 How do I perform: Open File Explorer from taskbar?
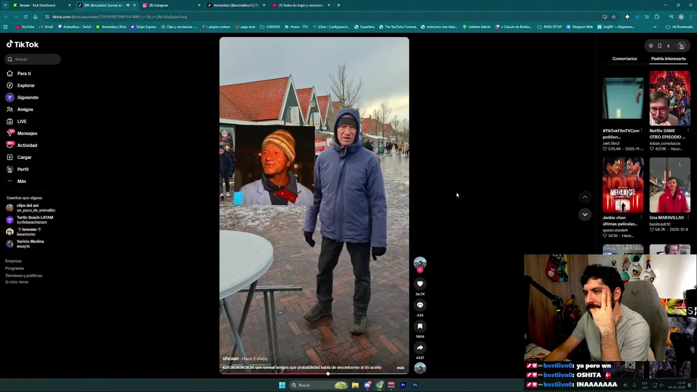click(355, 385)
